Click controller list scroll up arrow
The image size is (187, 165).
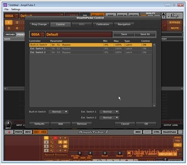click(154, 45)
